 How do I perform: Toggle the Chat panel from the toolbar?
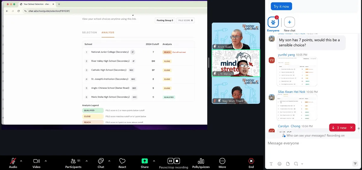[x=101, y=161]
